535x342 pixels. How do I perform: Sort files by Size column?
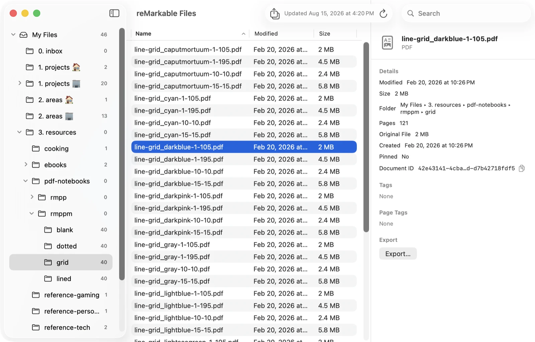[x=335, y=34]
